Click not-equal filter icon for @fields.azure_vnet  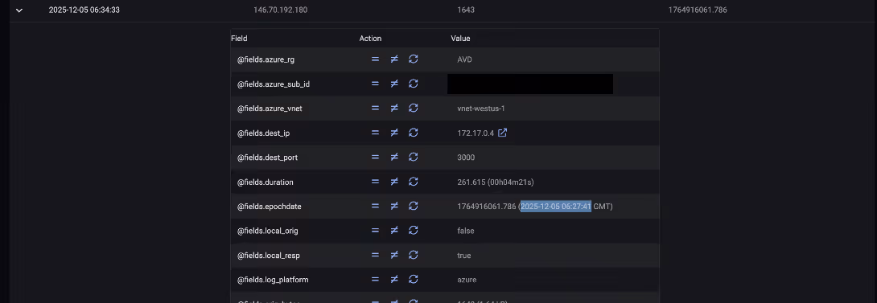point(394,109)
